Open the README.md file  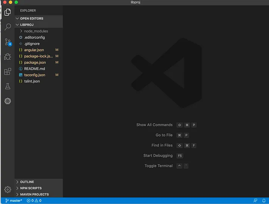(34, 69)
